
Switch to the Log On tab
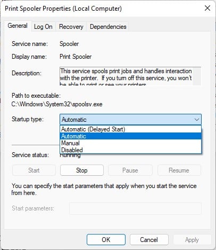click(x=43, y=27)
